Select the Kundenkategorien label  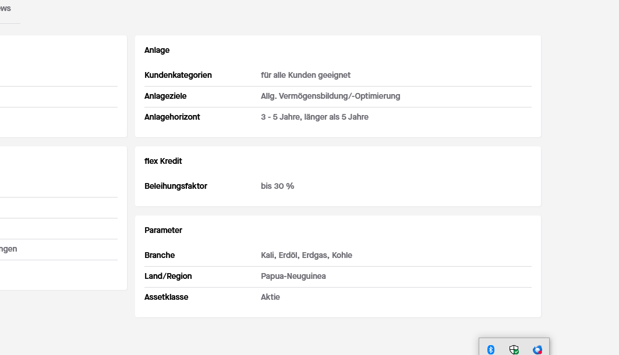coord(178,75)
